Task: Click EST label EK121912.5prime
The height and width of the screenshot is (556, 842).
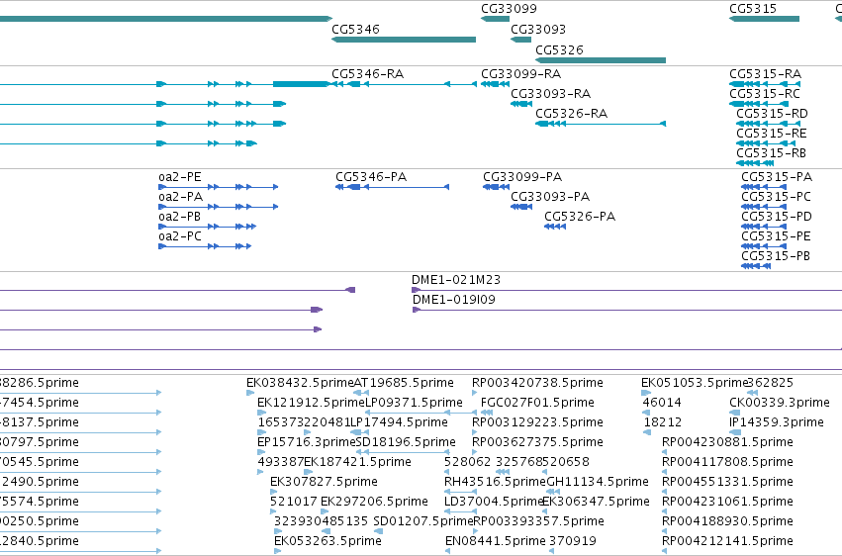Action: coord(312,403)
